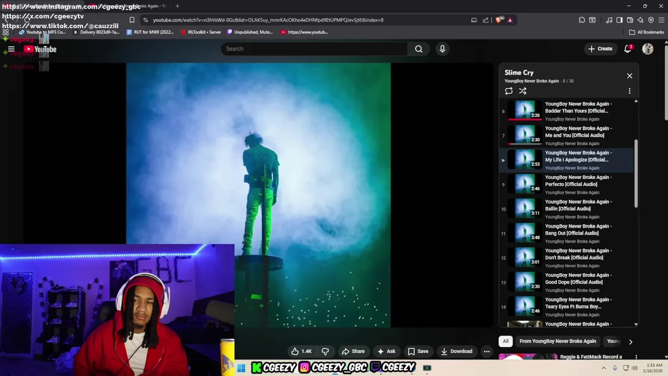Click the YouTube search input field
Image resolution: width=668 pixels, height=376 pixels.
tap(314, 49)
